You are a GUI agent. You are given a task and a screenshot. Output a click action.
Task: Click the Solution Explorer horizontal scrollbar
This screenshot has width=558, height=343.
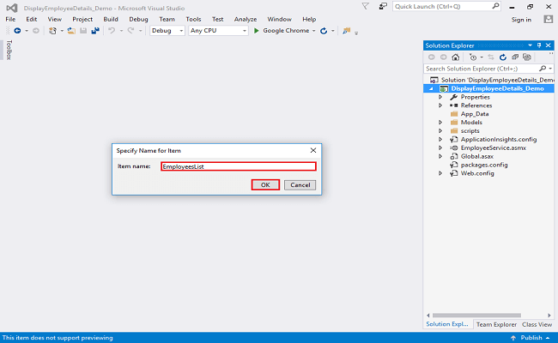pos(476,316)
